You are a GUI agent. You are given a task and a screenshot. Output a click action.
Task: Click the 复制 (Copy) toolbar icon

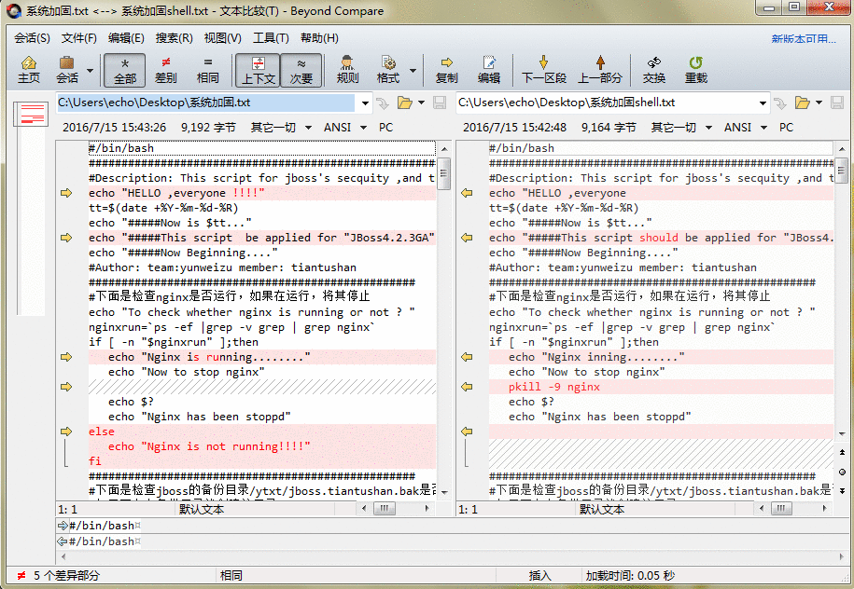coord(447,70)
